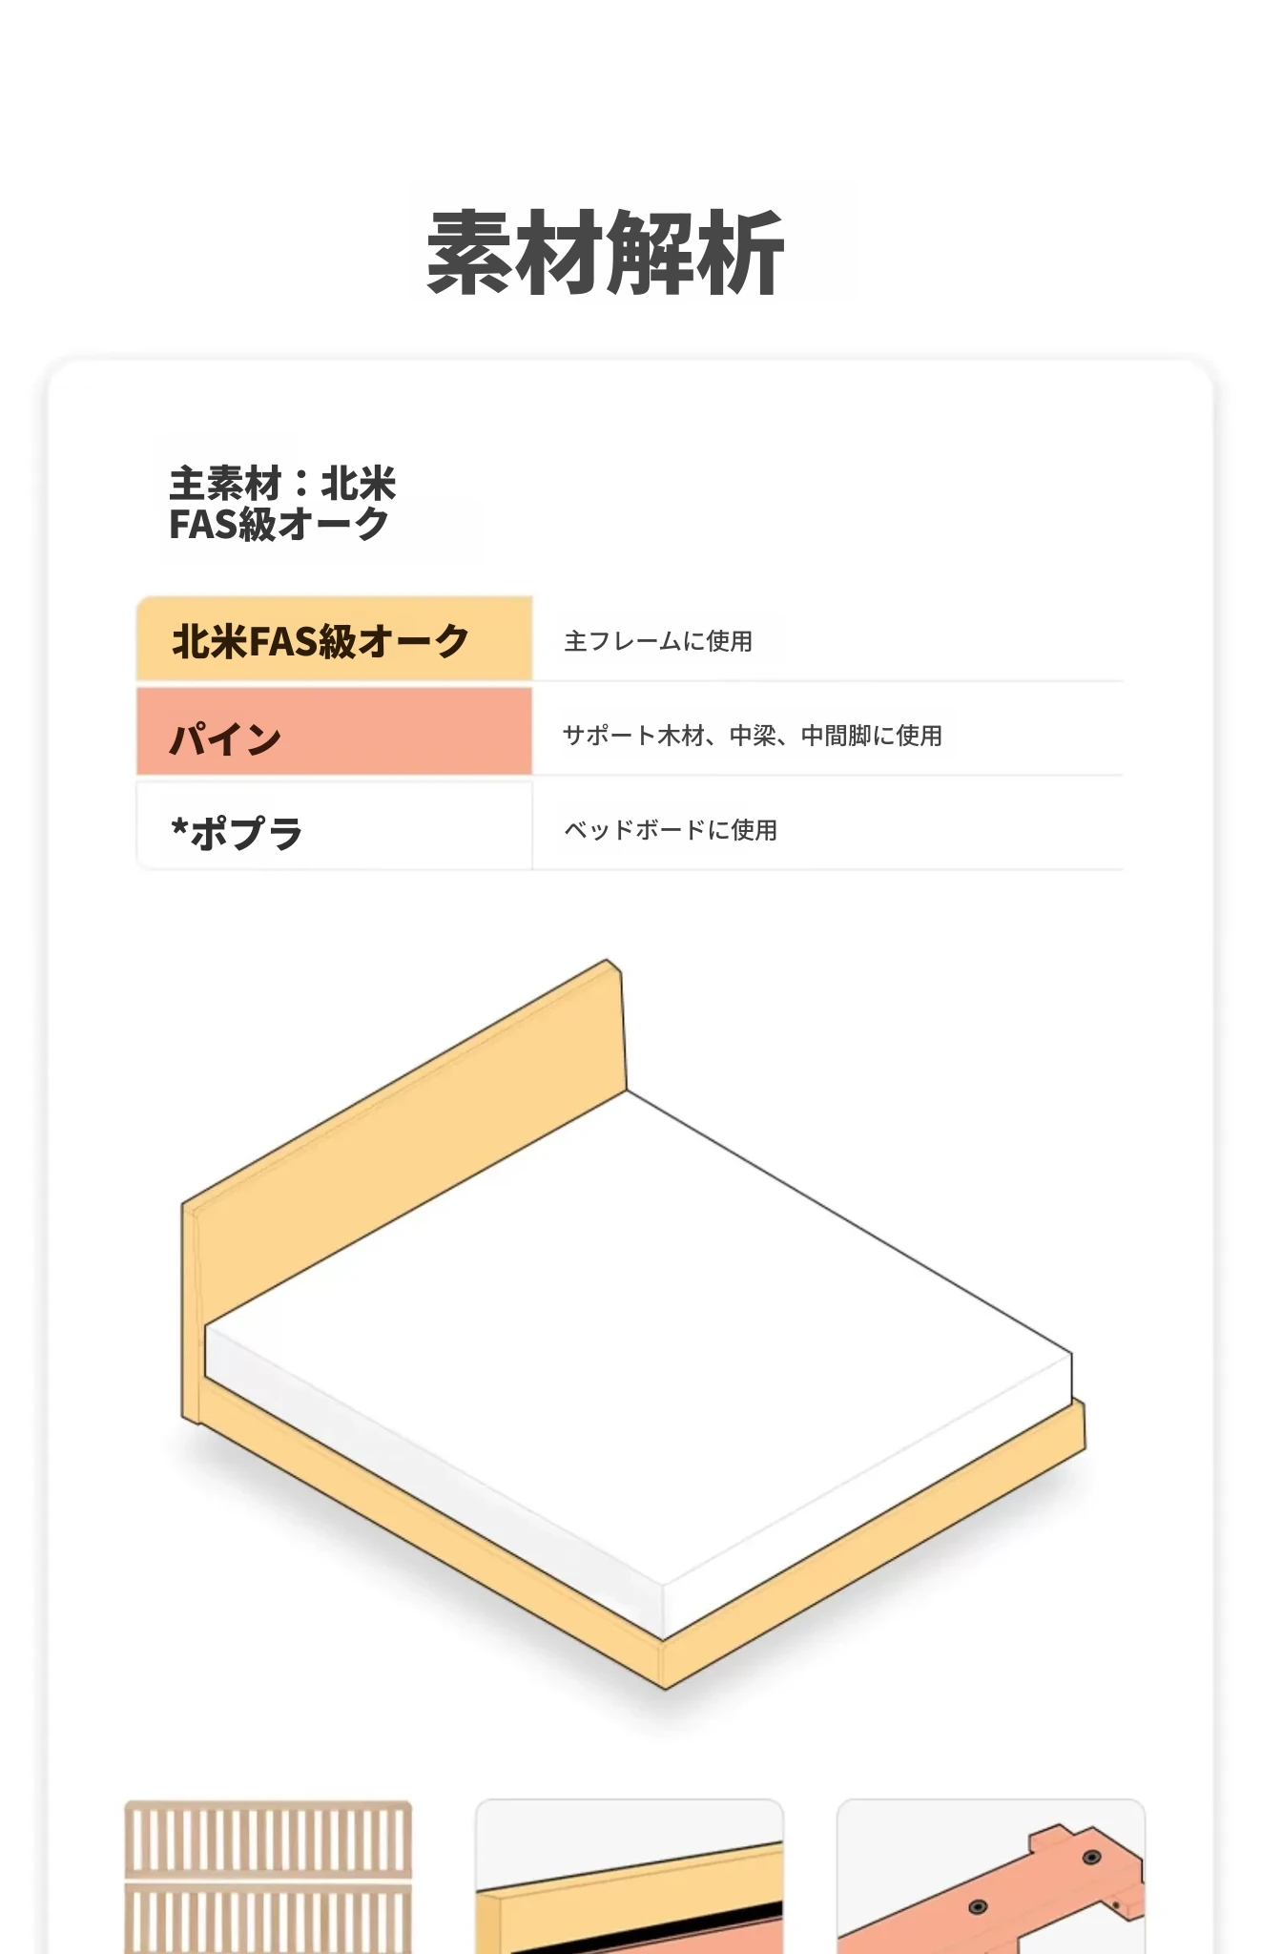Screen dimensions: 1261x1954
Task: Open the lower slat panel thumbnail
Action: coord(268,1918)
